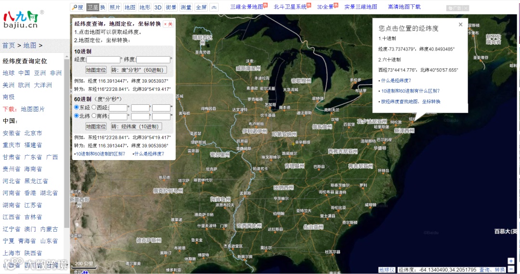The height and width of the screenshot is (274, 520).
Task: Open 北京市 province link
Action: pyautogui.click(x=33, y=133)
